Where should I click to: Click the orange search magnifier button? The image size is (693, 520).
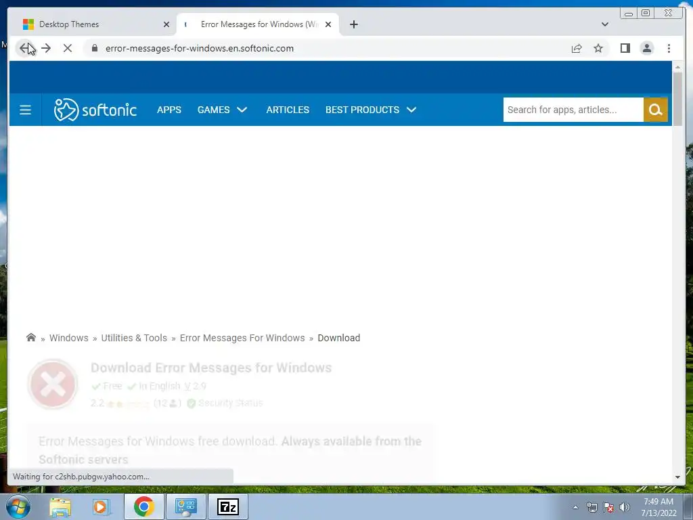coord(655,110)
